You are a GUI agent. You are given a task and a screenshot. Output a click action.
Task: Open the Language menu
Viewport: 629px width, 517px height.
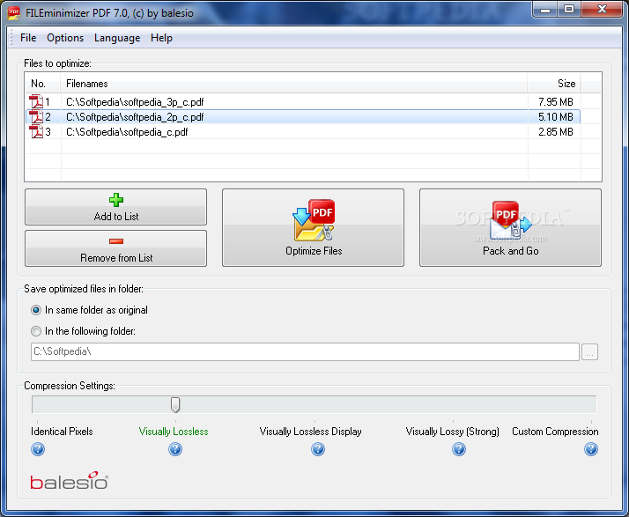point(117,38)
